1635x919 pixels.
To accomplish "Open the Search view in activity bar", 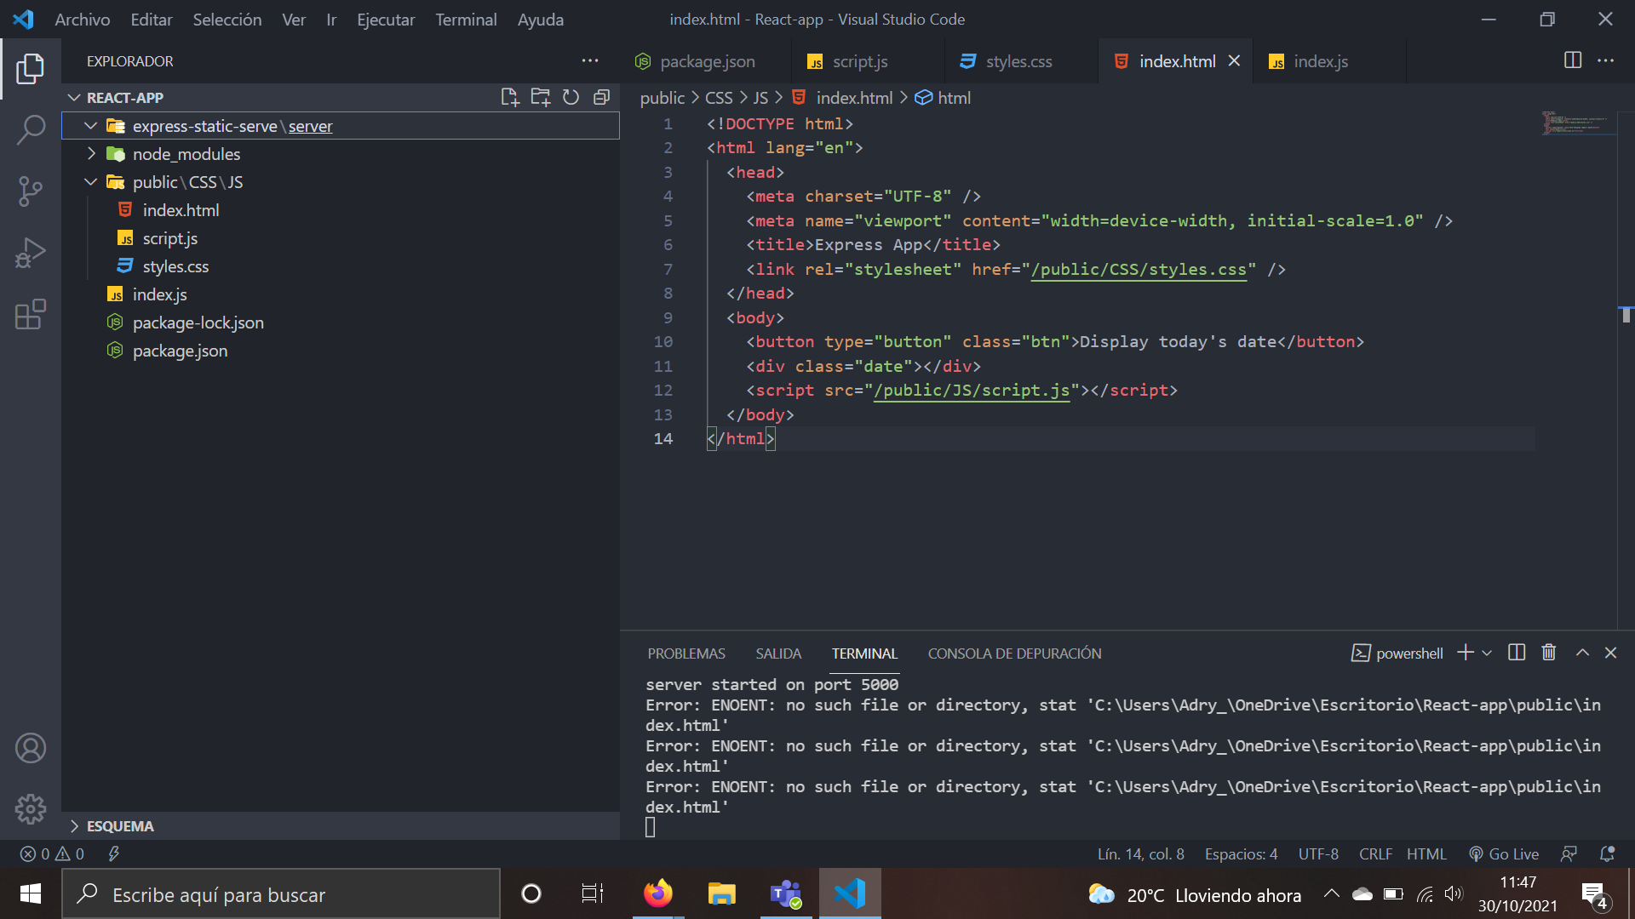I will pos(31,130).
